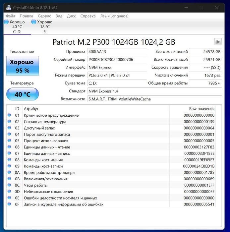Click blue status dot of attribute 02
Viewport: 230px width, 232px height.
(x=9, y=121)
